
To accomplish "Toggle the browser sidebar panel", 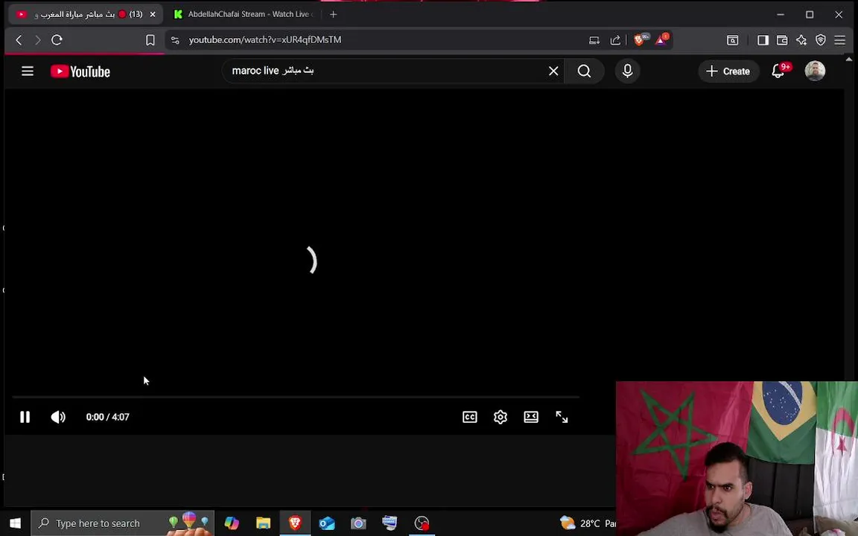I will [763, 40].
